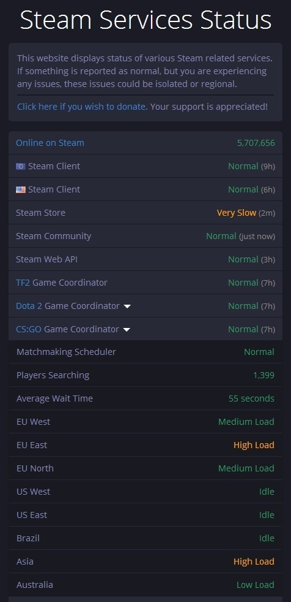The image size is (291, 602).
Task: Click the Players Searching count 1,399
Action: tap(263, 375)
